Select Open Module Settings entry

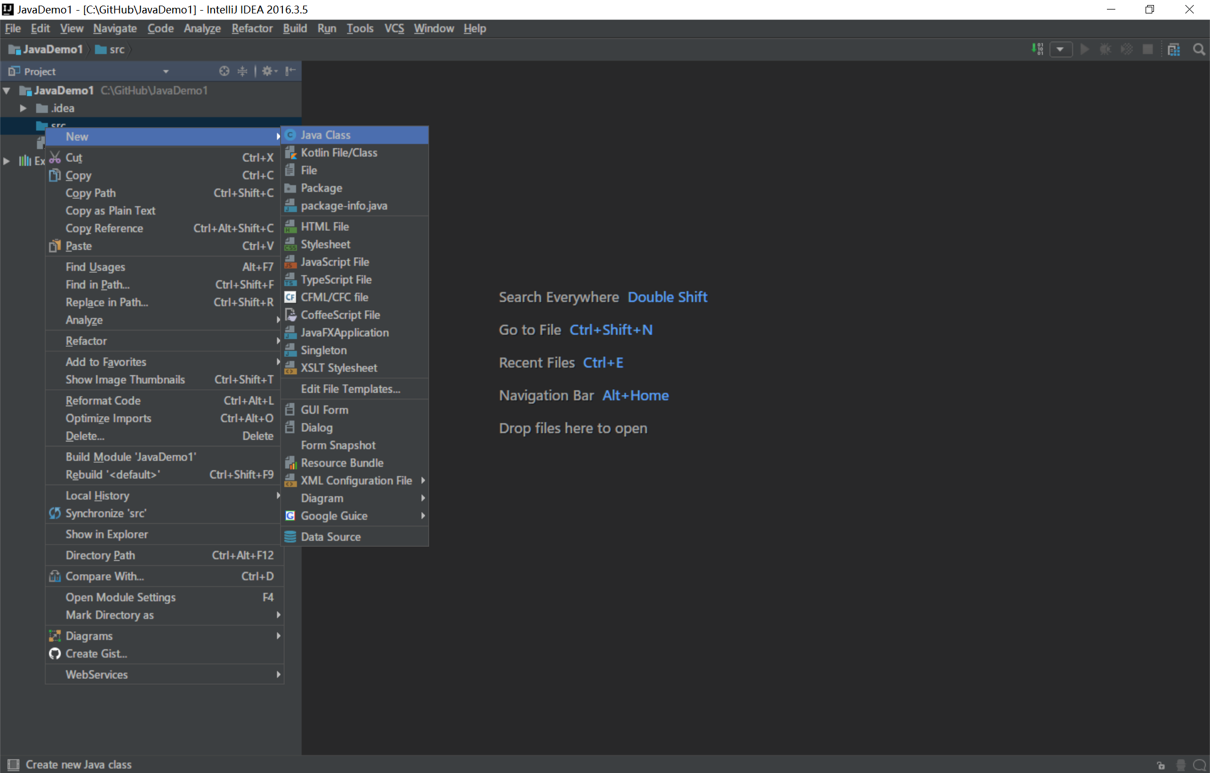coord(165,597)
